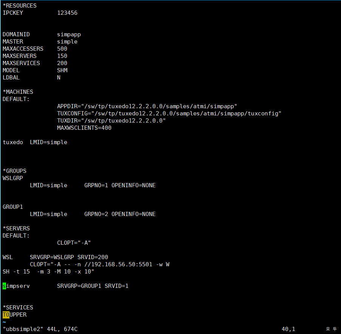Click the MAXWSCLIENTS=400 line

click(x=84, y=128)
